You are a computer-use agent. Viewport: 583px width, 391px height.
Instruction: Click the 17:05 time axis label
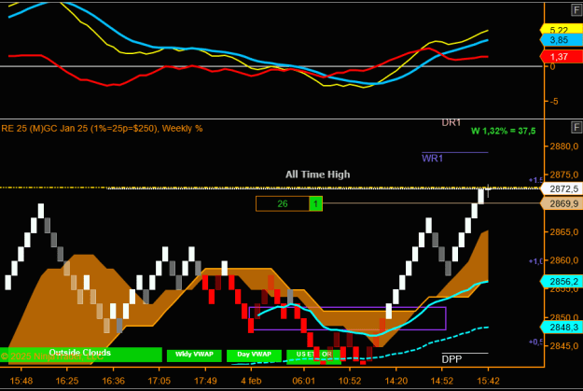point(160,381)
